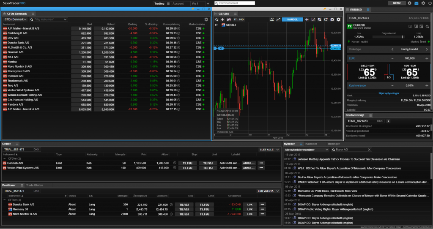433x229 pixels.
Task: Open Kontooversigt account info icon
Action: [388, 121]
